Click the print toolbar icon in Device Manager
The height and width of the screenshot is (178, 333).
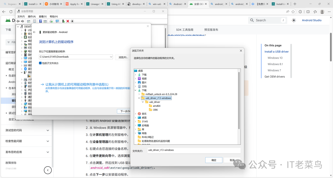[51, 21]
